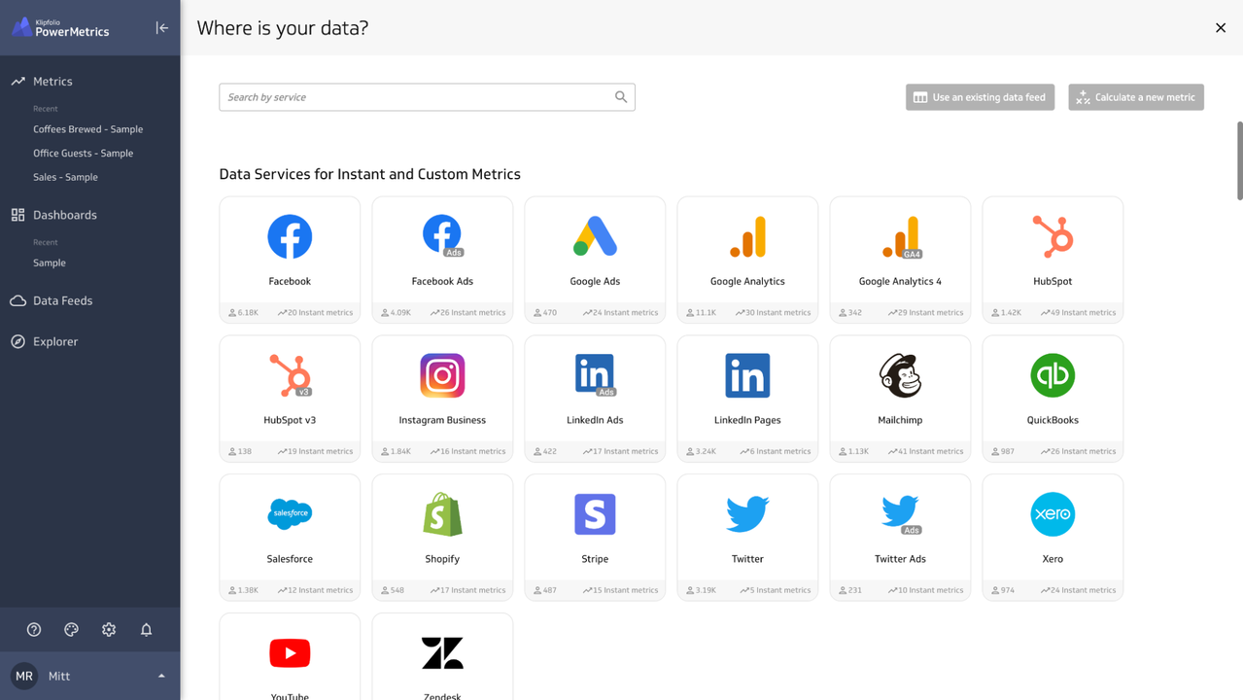Open the YouTube data connector
Screen dimensions: 1243x700
click(x=290, y=656)
